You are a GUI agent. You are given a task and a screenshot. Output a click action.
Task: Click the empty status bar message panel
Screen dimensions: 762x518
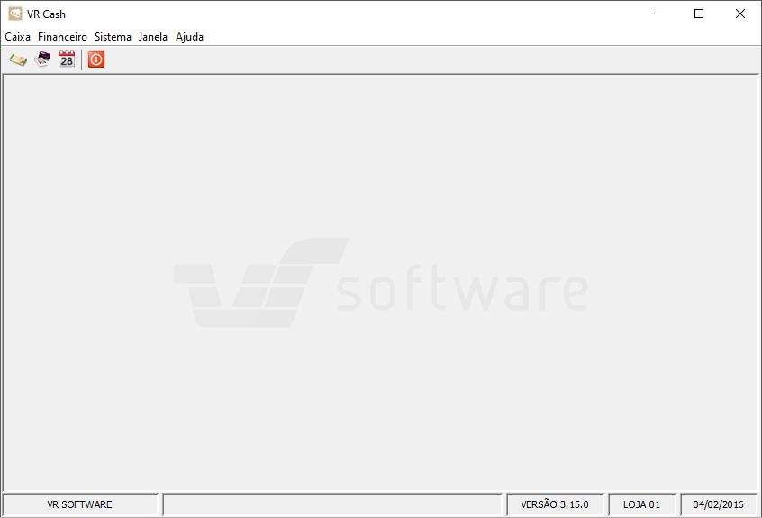332,504
